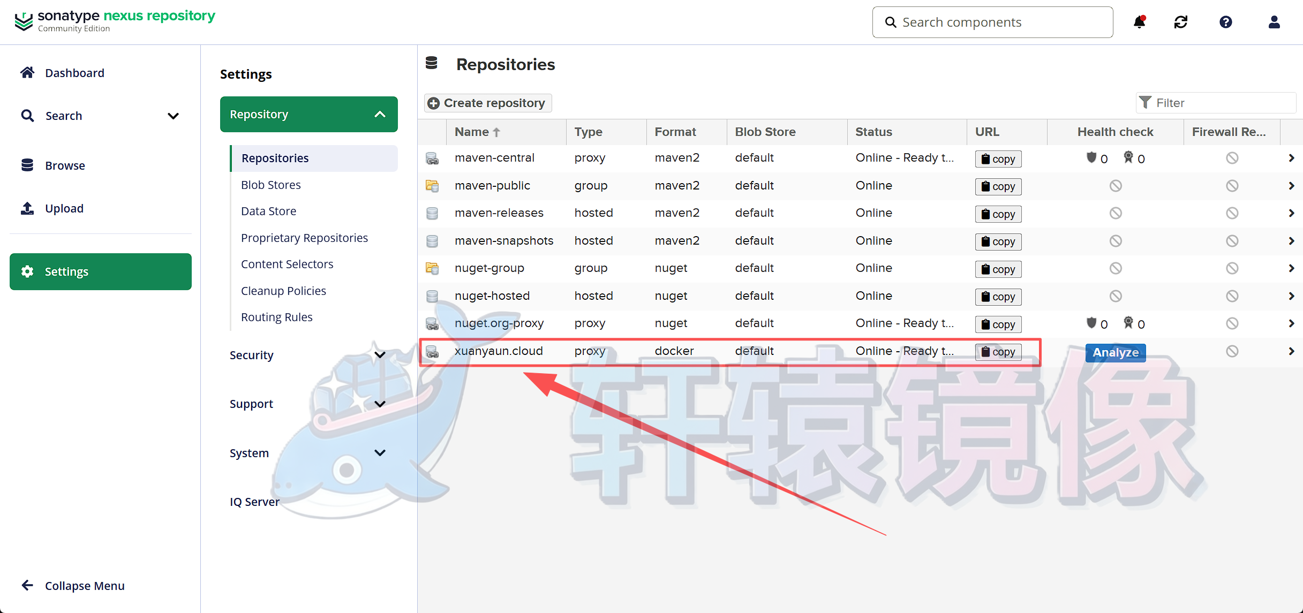Click the Search components input field
This screenshot has height=613, width=1303.
click(x=993, y=22)
